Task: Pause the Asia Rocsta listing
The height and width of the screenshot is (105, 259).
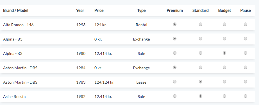Action: 246,96
